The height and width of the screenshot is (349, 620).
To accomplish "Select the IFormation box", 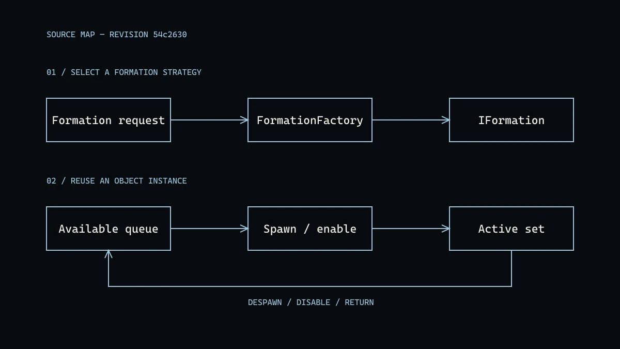I will tap(512, 120).
